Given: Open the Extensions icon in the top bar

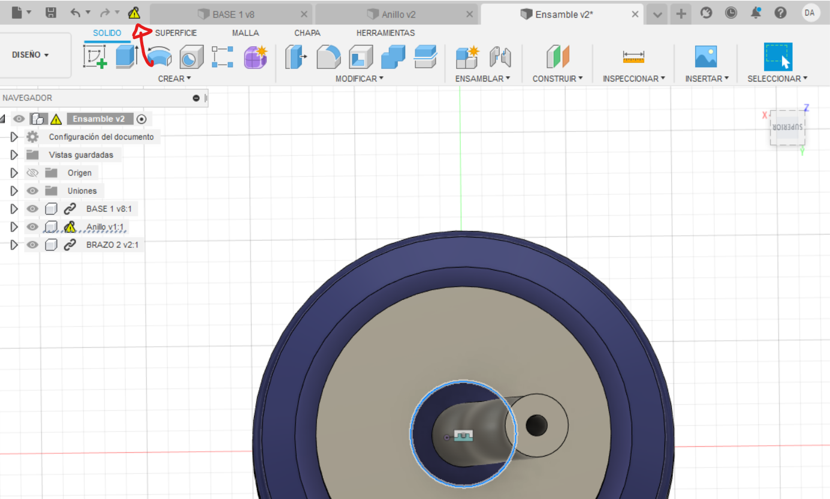Looking at the screenshot, I should pyautogui.click(x=706, y=13).
